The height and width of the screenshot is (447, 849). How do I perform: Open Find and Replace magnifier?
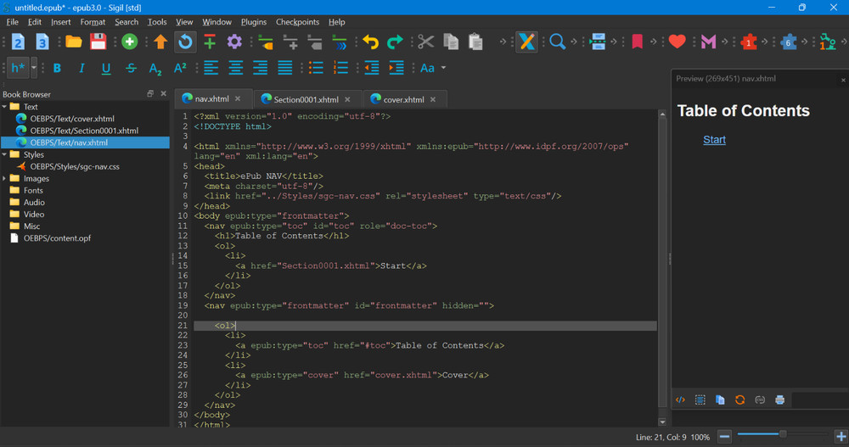pyautogui.click(x=557, y=42)
